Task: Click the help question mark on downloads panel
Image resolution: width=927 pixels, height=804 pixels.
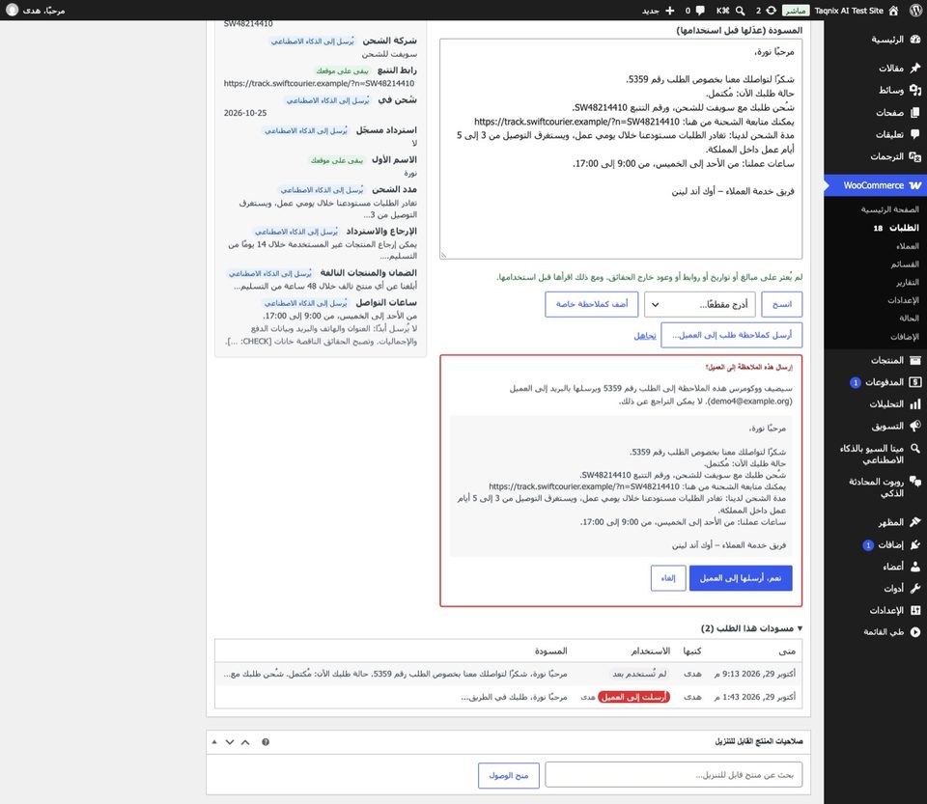Action: [x=266, y=742]
